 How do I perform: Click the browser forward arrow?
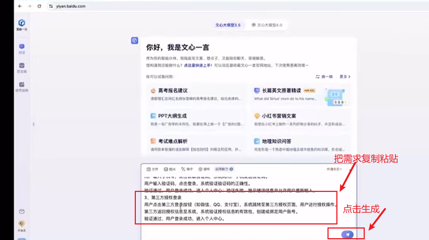click(x=30, y=6)
